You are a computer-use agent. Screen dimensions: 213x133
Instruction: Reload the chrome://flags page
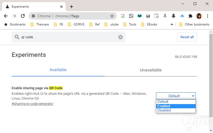click(23, 16)
